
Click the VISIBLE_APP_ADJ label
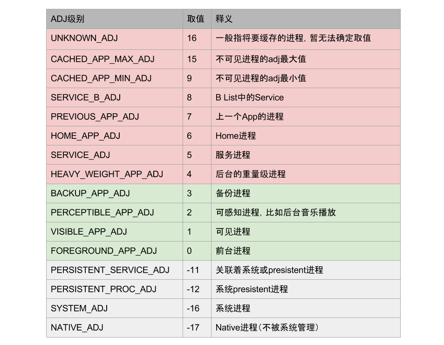tap(82, 231)
